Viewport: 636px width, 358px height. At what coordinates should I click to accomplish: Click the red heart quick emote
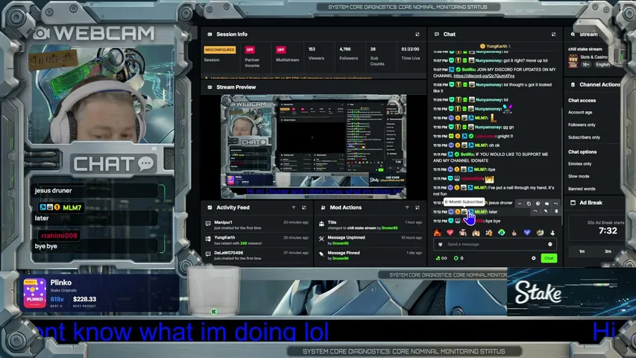pos(450,233)
